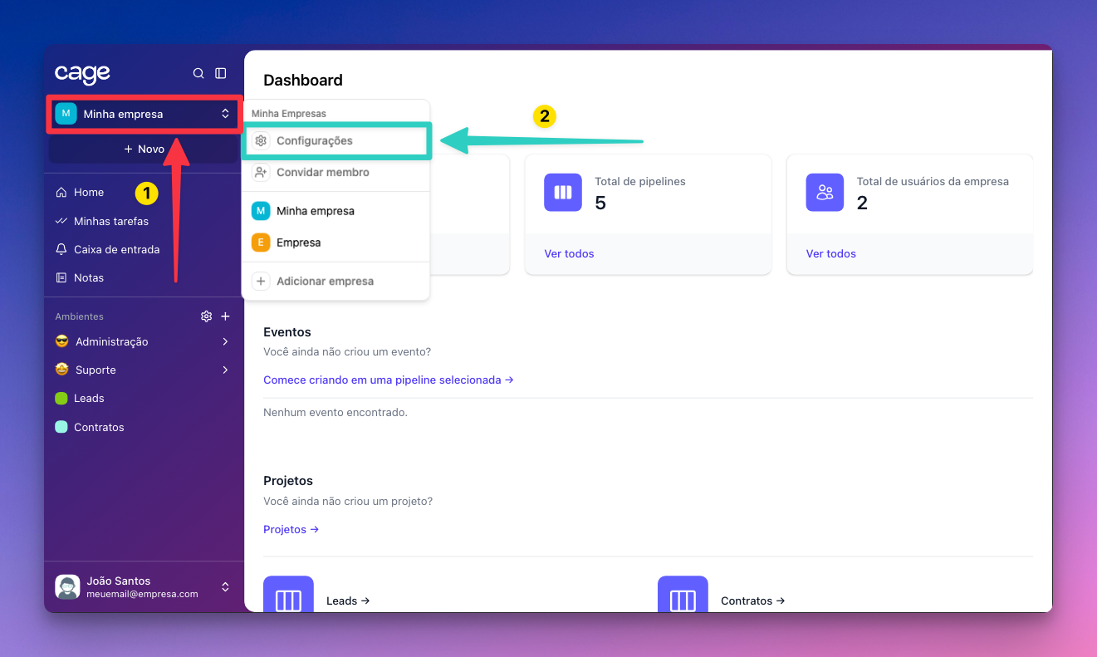
Task: Click the users icon on company users card
Action: point(825,192)
